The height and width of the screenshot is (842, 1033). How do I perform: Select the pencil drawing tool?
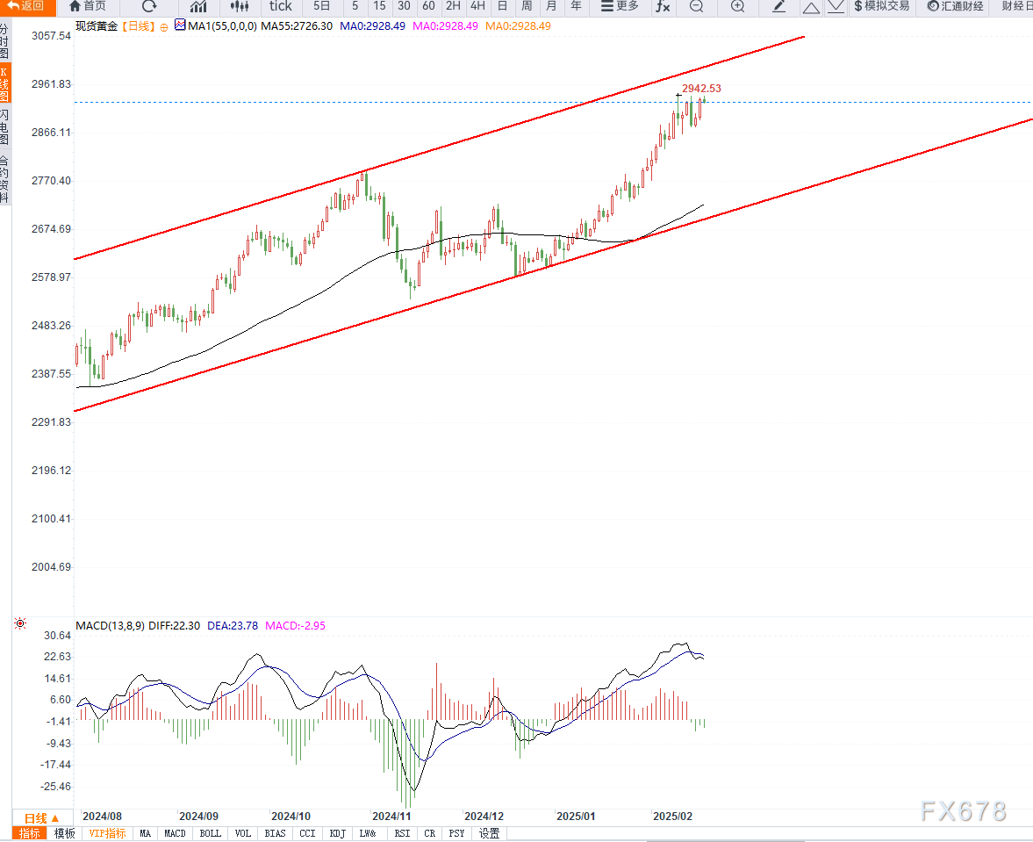(x=778, y=7)
